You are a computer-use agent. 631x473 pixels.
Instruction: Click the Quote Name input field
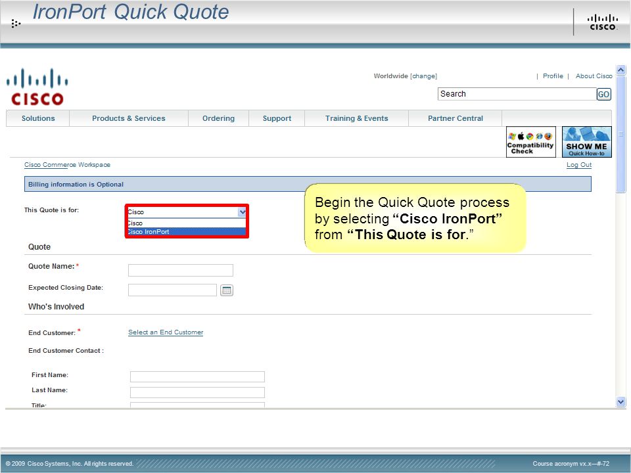pyautogui.click(x=181, y=270)
